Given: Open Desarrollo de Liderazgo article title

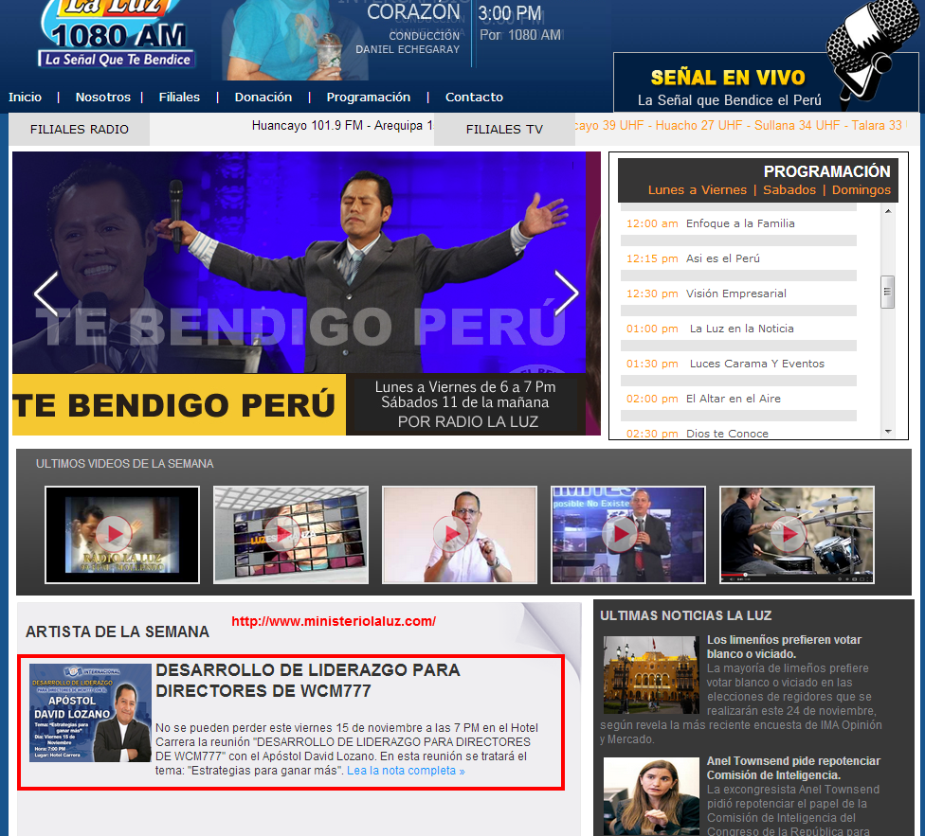Looking at the screenshot, I should [x=307, y=680].
